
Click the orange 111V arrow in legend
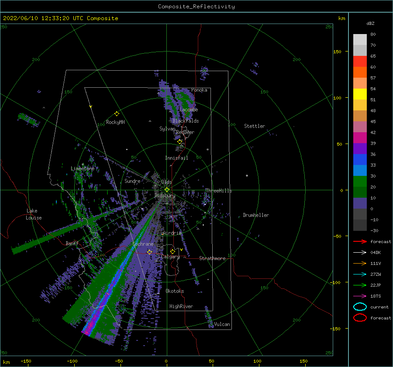(x=360, y=263)
